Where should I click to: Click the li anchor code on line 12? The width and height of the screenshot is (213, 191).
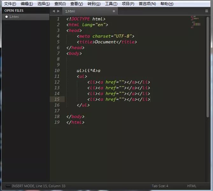[x=118, y=82]
